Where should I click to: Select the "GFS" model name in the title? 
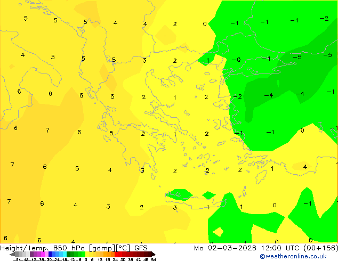pyautogui.click(x=141, y=248)
